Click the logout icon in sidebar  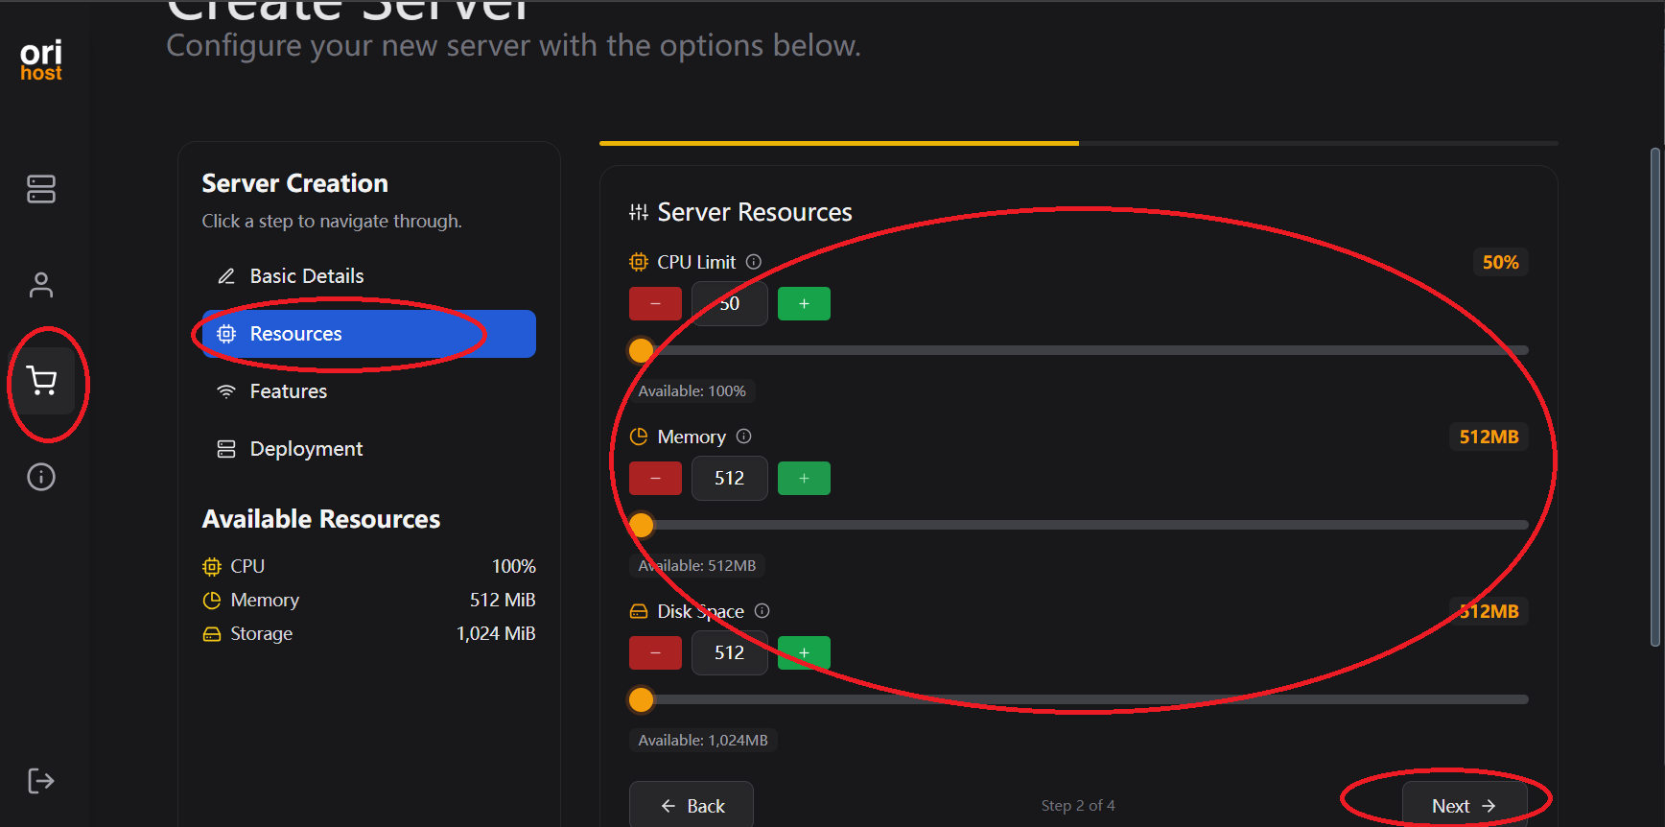[x=41, y=781]
